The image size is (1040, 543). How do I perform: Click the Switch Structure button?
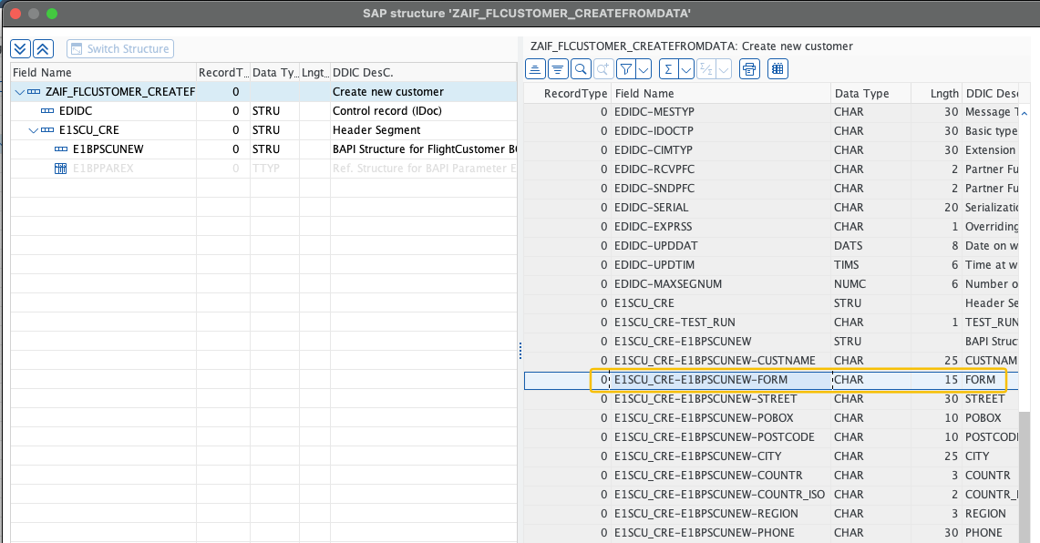[120, 49]
